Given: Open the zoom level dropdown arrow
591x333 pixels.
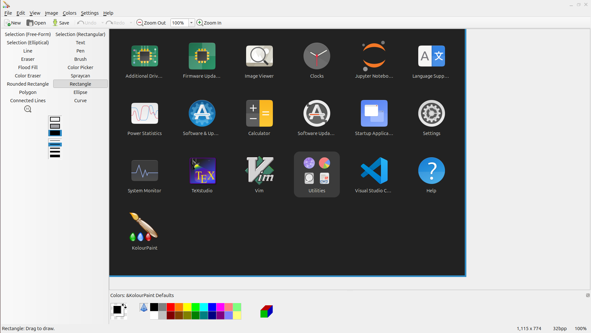Looking at the screenshot, I should point(191,23).
